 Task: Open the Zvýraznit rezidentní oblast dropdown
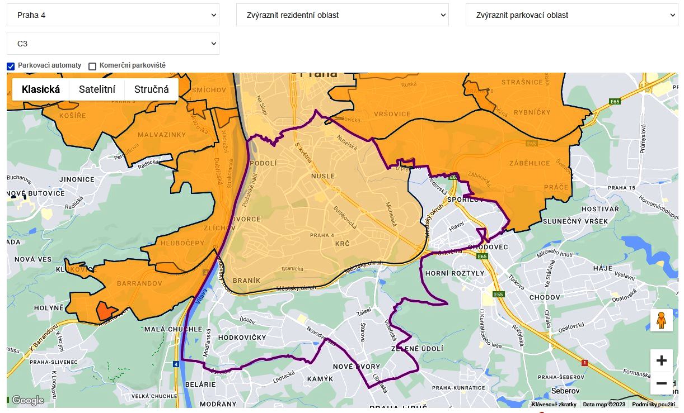coord(343,15)
